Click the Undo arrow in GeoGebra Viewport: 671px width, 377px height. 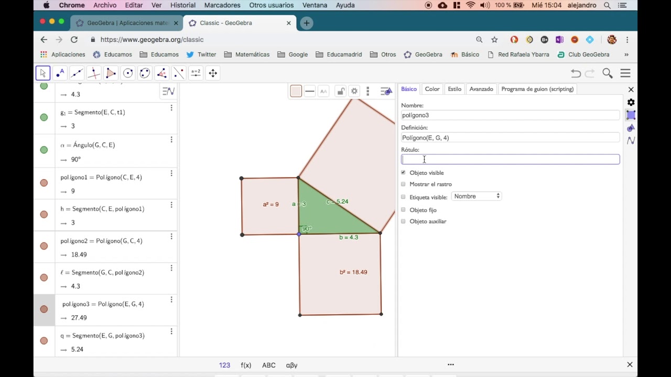pyautogui.click(x=576, y=73)
